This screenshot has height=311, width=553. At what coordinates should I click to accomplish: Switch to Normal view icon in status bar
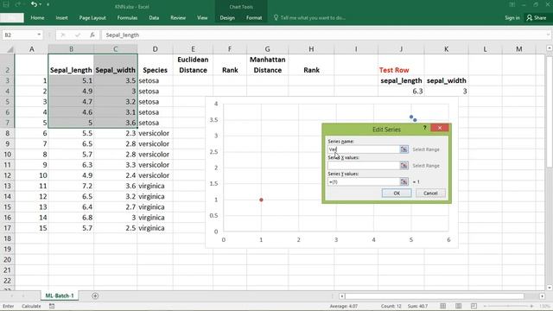(442, 306)
